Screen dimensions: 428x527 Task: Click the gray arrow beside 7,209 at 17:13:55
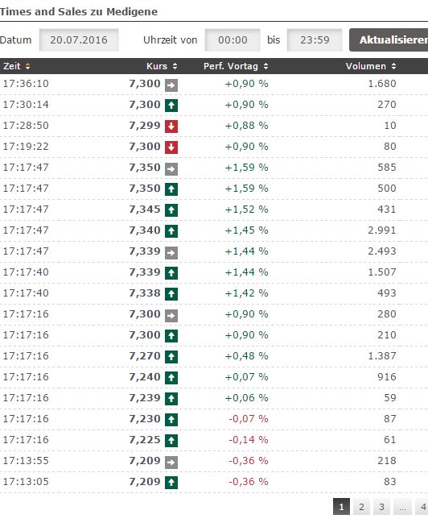point(171,463)
